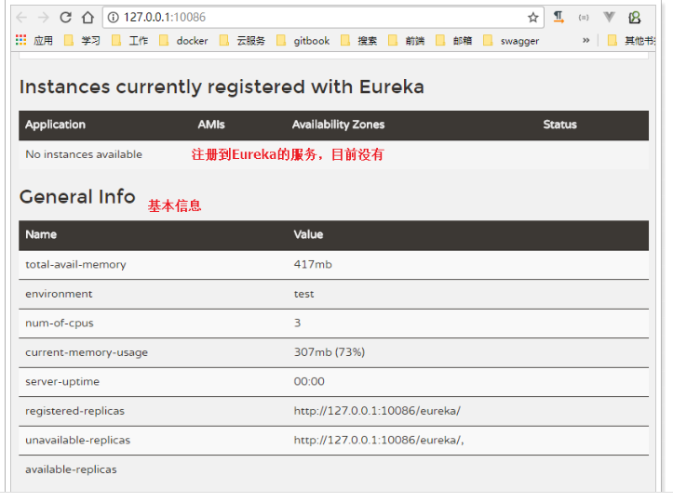Screen dimensions: 673x502
Task: Select the unavailable-replicas eureka URL value
Action: 379,441
